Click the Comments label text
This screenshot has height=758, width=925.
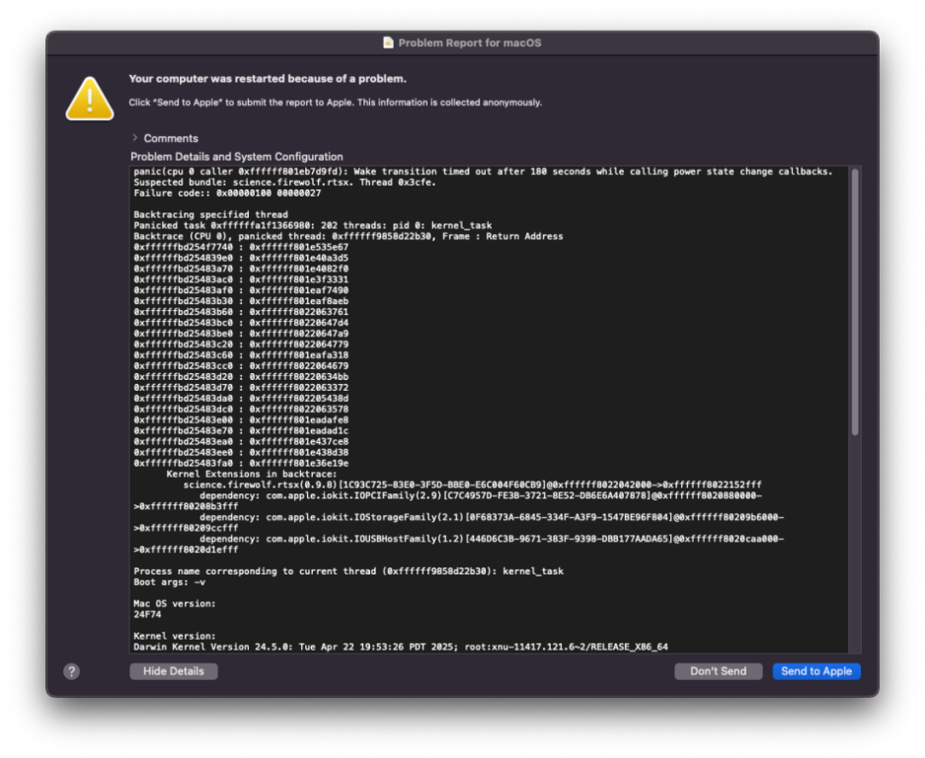point(171,138)
